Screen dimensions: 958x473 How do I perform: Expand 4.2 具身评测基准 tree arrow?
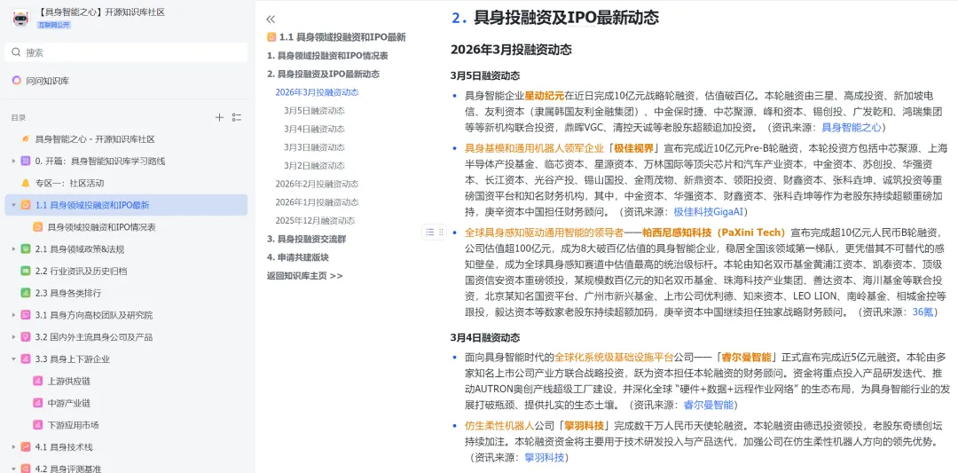pyautogui.click(x=13, y=469)
